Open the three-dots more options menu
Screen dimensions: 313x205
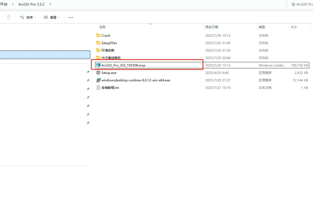coord(71,18)
